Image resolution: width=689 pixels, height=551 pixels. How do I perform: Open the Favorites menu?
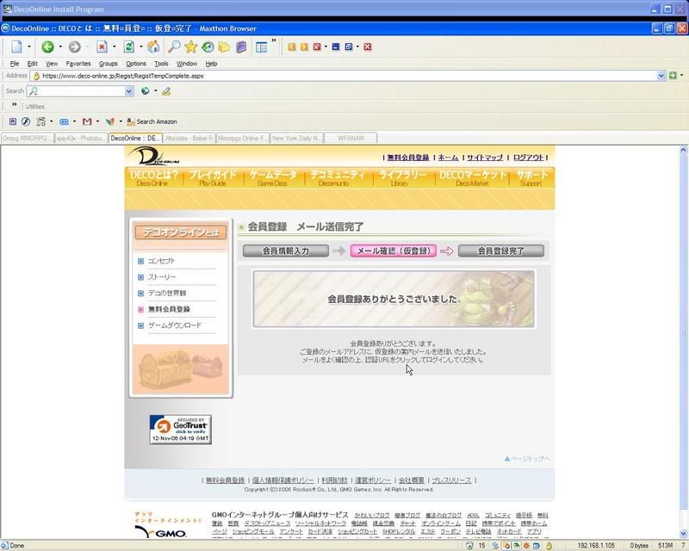pos(78,64)
